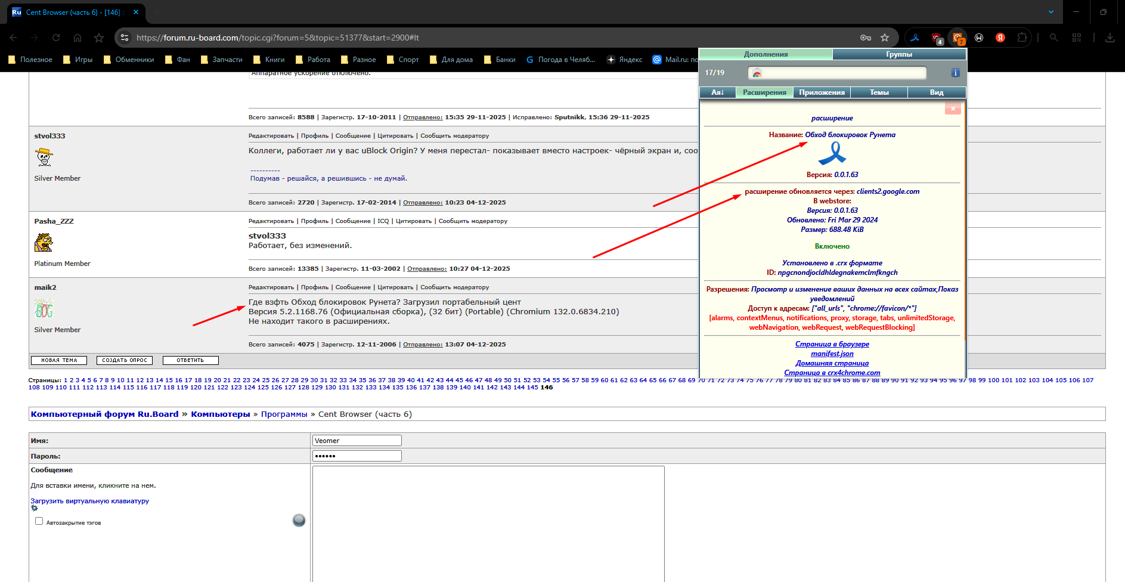The image size is (1125, 582).
Task: Expand the Полезное bookmarks folder
Action: (x=30, y=60)
